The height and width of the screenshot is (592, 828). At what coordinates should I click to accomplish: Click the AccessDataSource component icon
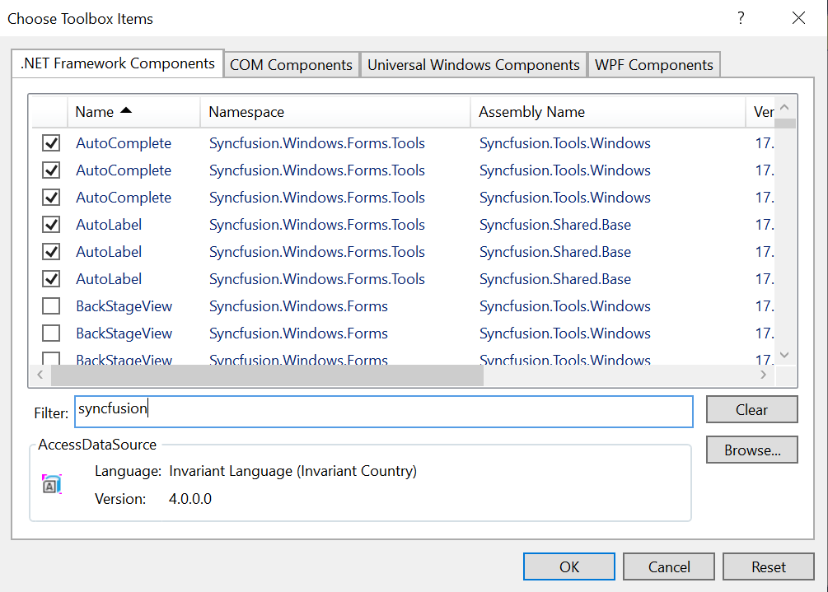click(52, 484)
